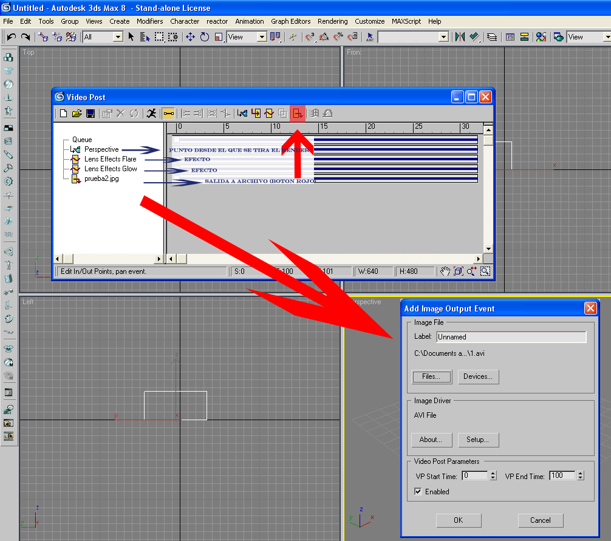Click Video Post Open Sequence folder icon
The image size is (611, 541).
tap(77, 114)
